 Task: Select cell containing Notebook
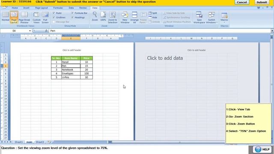(71, 70)
